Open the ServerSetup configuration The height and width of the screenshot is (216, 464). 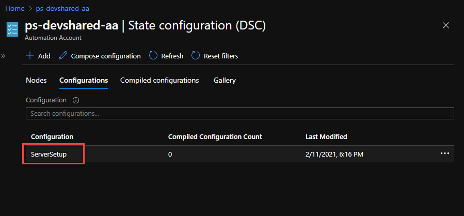[49, 154]
